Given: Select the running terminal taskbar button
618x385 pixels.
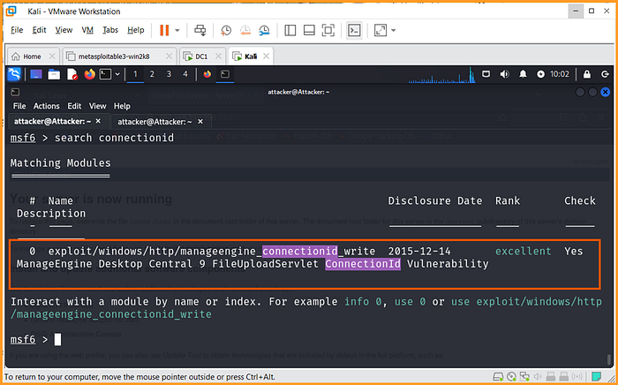Looking at the screenshot, I should click(225, 74).
